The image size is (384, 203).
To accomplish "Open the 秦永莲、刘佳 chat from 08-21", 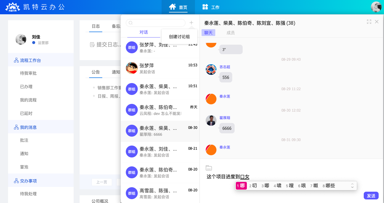I will tap(160, 152).
